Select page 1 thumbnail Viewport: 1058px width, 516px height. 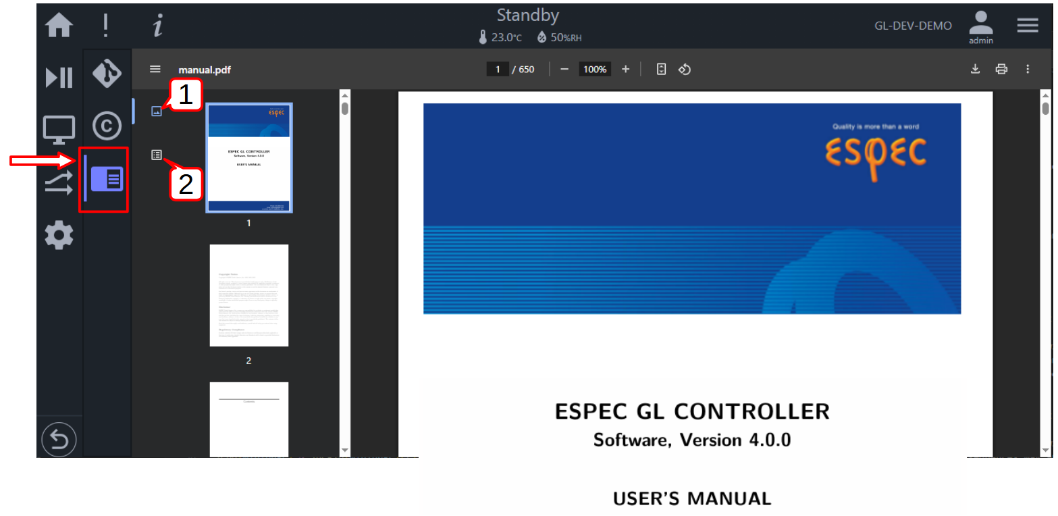(249, 158)
